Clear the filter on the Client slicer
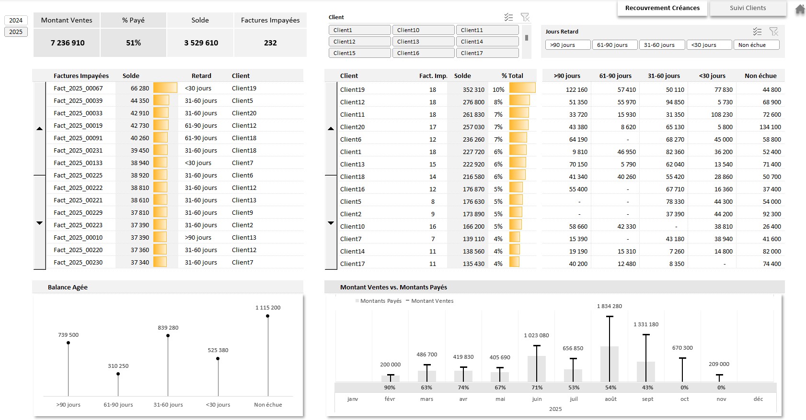 (x=525, y=17)
